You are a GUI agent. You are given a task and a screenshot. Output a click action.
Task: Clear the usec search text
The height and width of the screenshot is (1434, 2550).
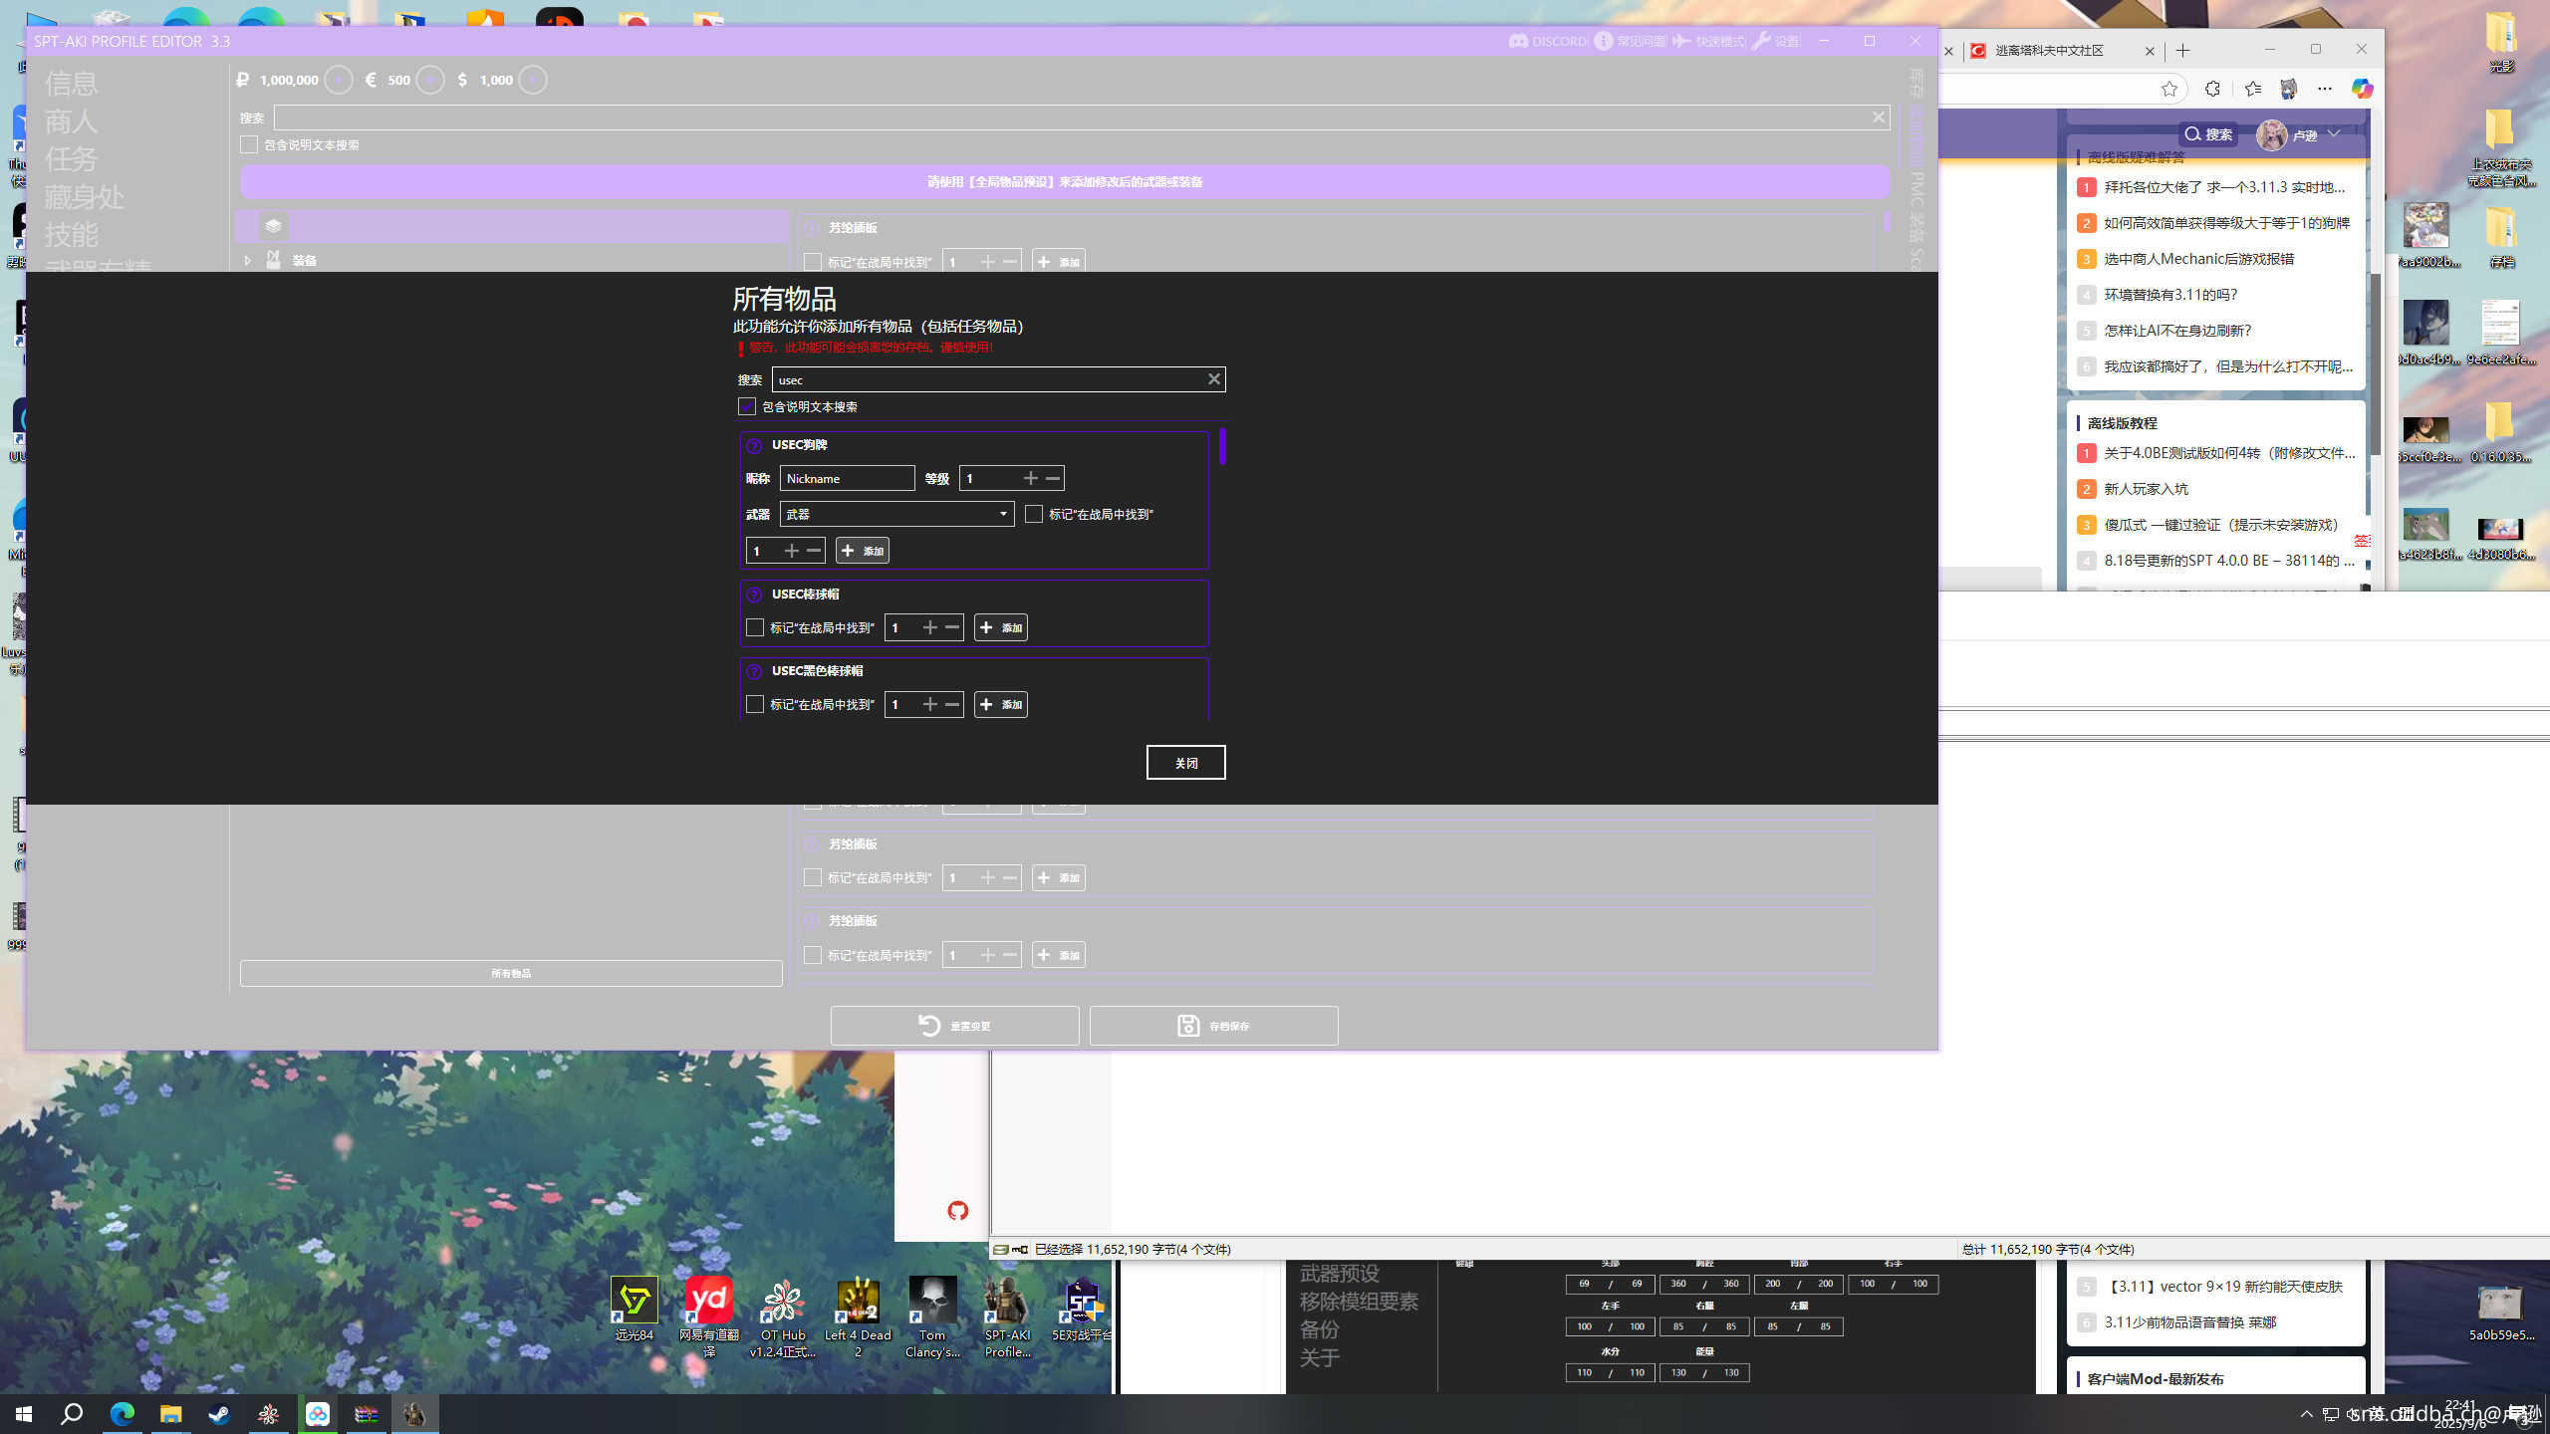[x=1213, y=379]
